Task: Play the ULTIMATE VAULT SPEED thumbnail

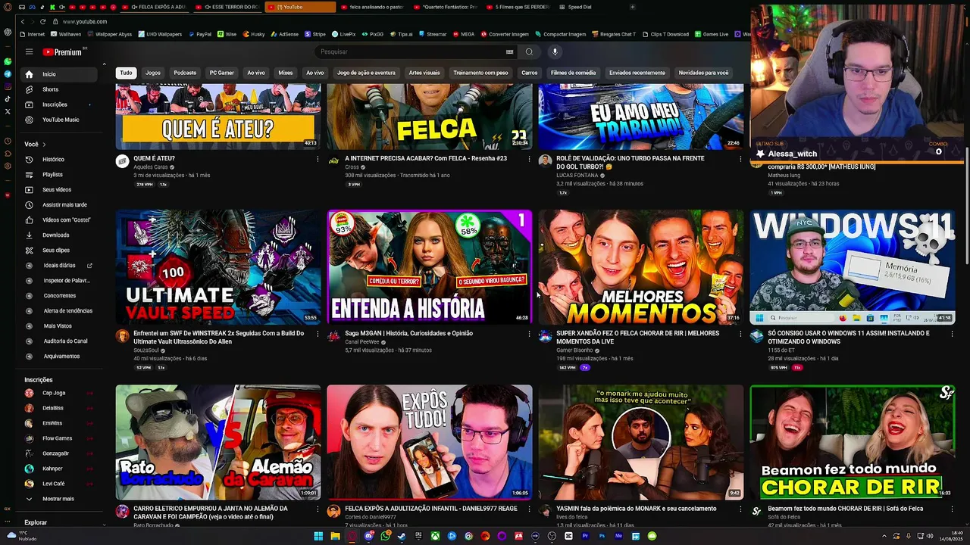Action: tap(218, 267)
